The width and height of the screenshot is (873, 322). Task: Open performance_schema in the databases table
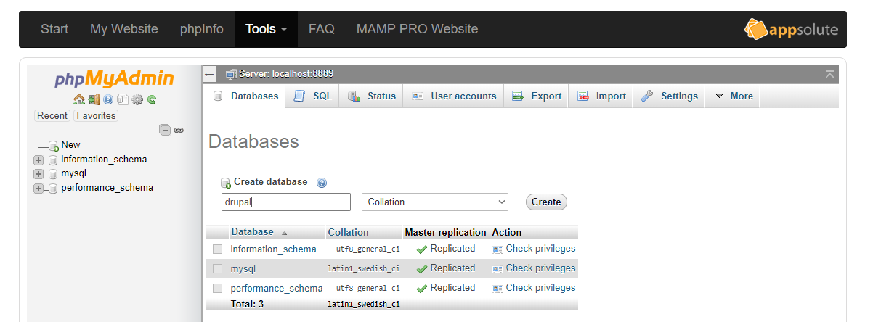pos(277,288)
